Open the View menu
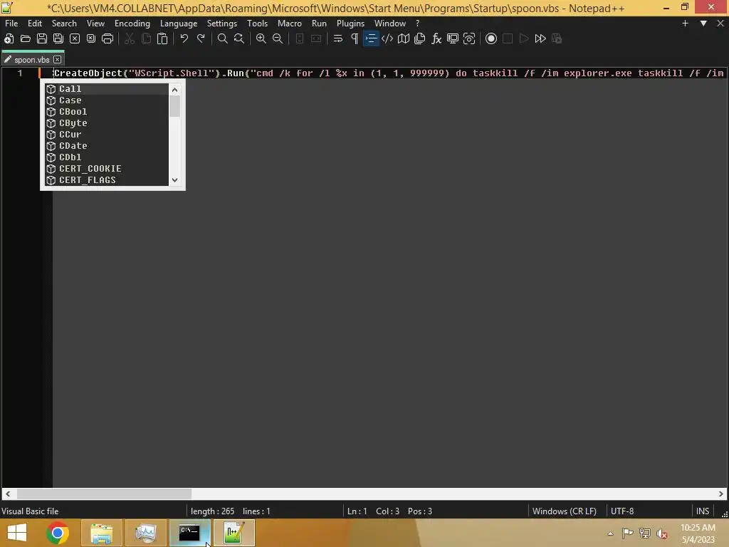 coord(96,24)
